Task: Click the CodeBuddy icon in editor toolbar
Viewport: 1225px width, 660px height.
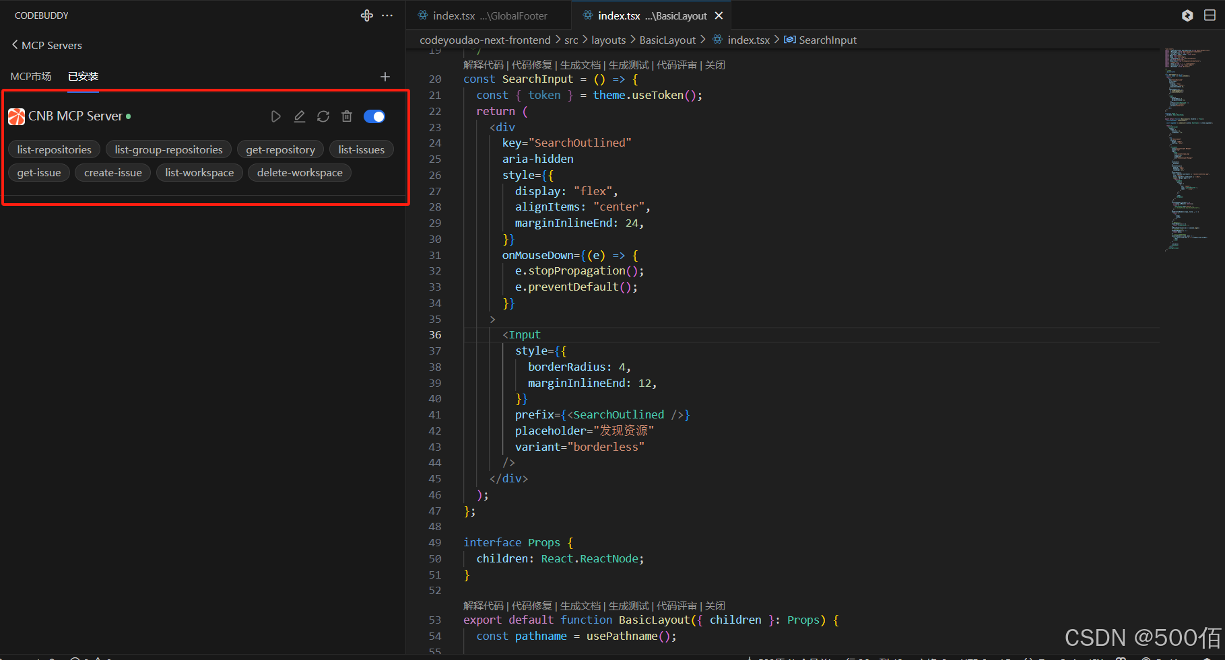Action: point(1187,15)
